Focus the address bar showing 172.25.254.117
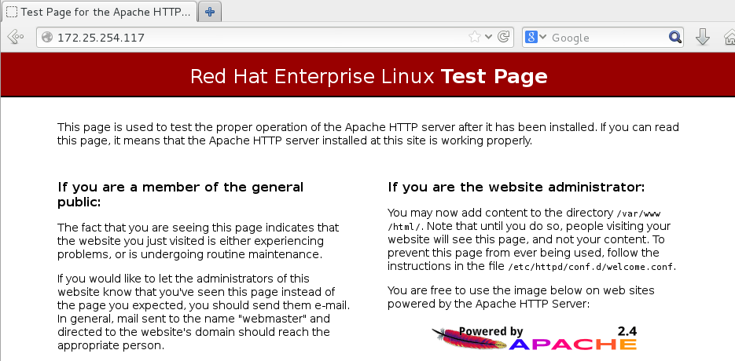This screenshot has height=361, width=735. pyautogui.click(x=274, y=37)
